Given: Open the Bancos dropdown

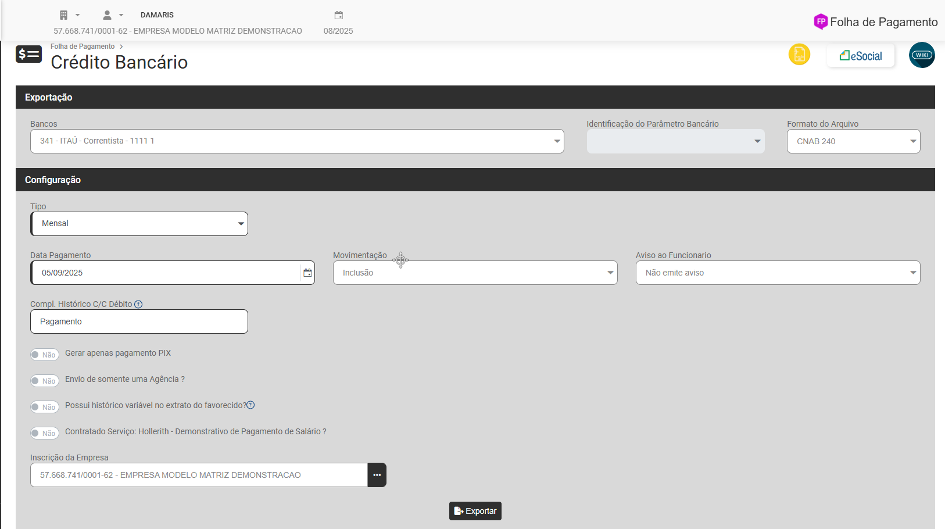Looking at the screenshot, I should [297, 141].
